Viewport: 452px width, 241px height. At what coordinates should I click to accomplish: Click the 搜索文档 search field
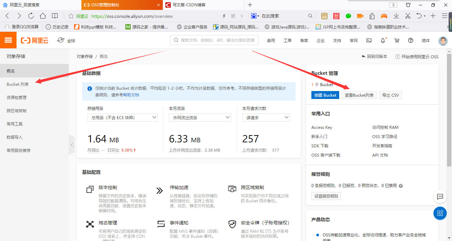point(214,40)
